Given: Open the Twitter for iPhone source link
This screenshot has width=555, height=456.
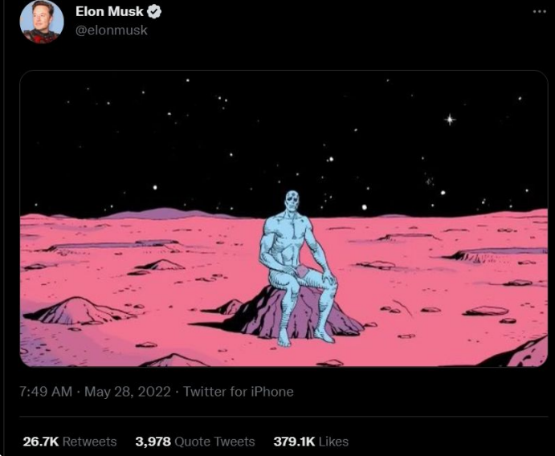Looking at the screenshot, I should click(239, 392).
